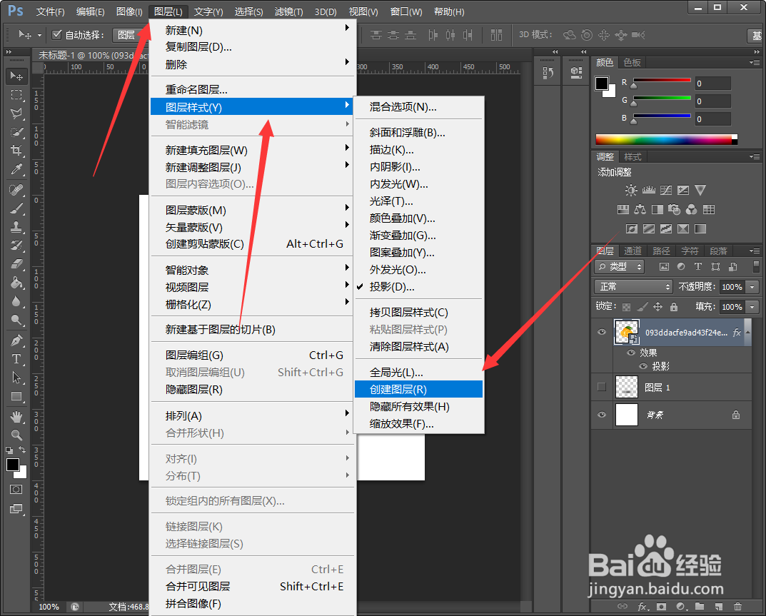Select the Eraser tool
The image size is (766, 616).
point(16,264)
